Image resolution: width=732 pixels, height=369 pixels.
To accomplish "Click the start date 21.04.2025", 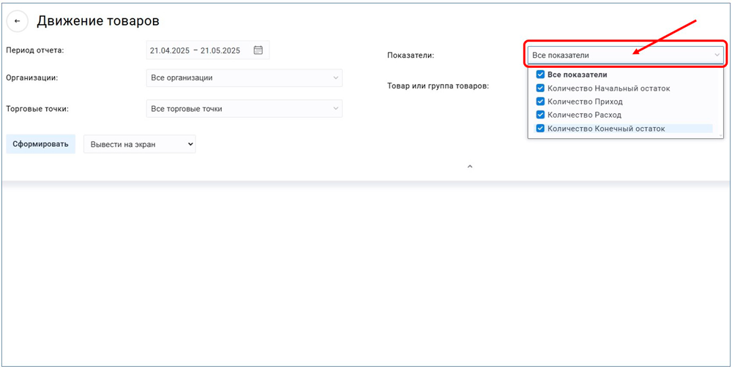I will (170, 50).
